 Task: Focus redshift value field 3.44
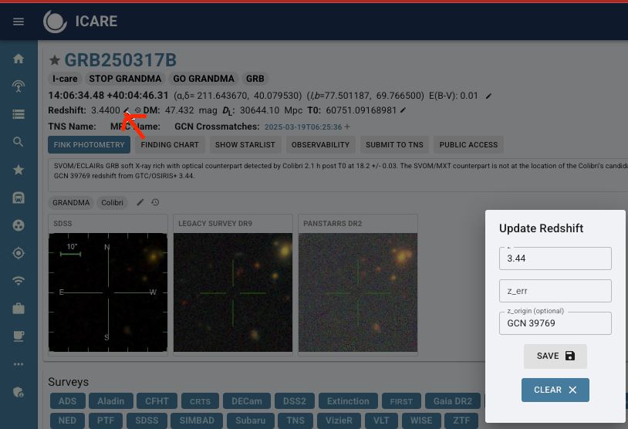click(555, 258)
